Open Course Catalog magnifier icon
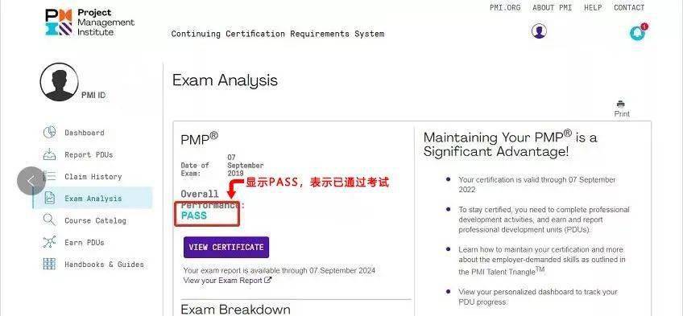Viewport: 683px width, 316px height. click(x=50, y=220)
